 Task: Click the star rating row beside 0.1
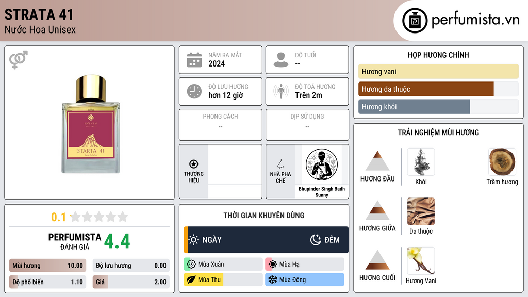tap(99, 217)
